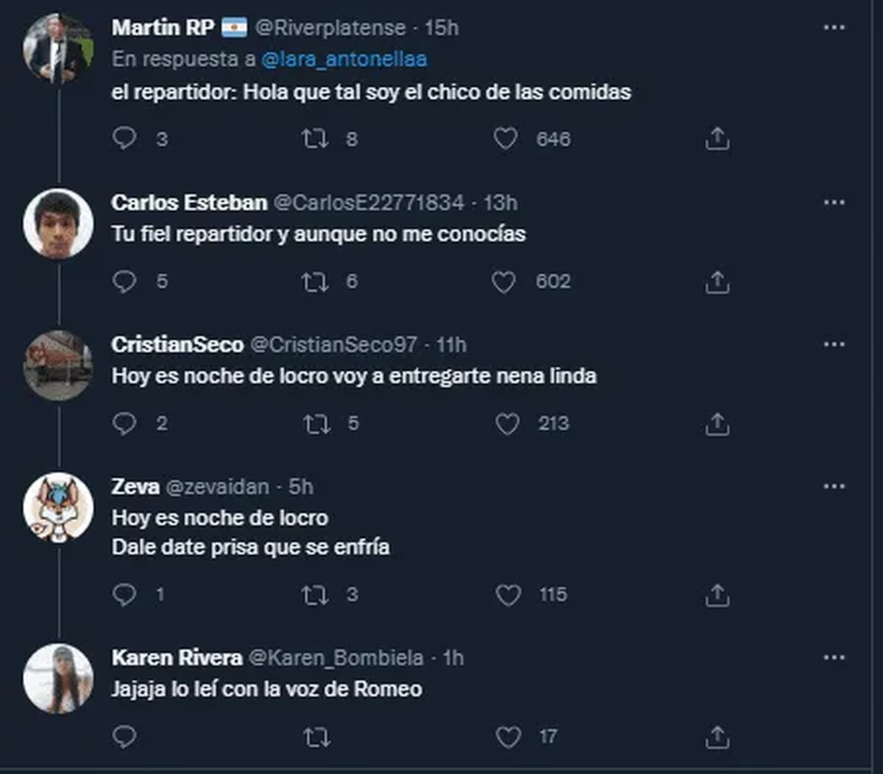Viewport: 883px width, 774px height.
Task: Retweet Martin RP's tweet
Action: (315, 138)
